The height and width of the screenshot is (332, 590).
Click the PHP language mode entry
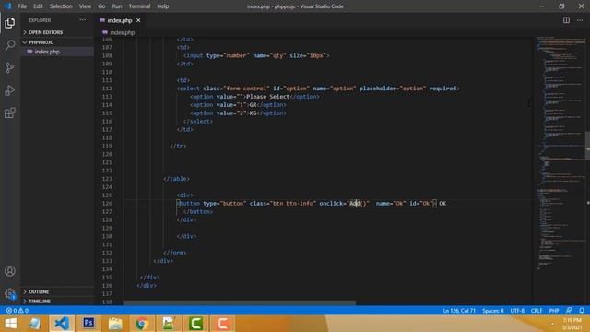pyautogui.click(x=554, y=311)
